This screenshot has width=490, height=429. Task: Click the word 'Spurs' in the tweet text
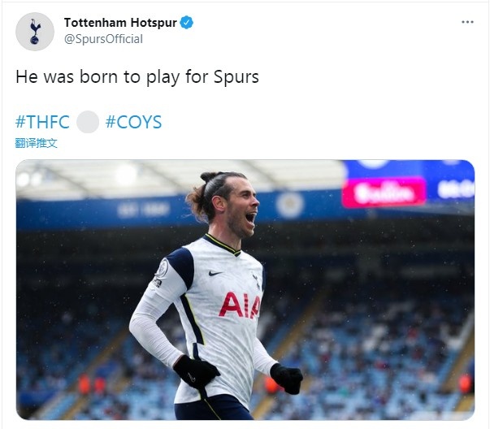(x=236, y=77)
